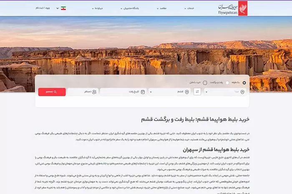The height and width of the screenshot is (194, 292).
Task: Select the رفت و برگشت (round trip) radio
Action: [x=227, y=83]
